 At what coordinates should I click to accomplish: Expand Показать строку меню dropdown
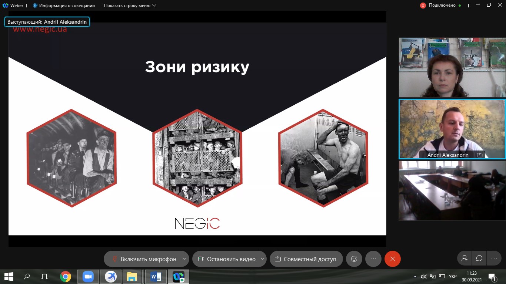pos(130,6)
